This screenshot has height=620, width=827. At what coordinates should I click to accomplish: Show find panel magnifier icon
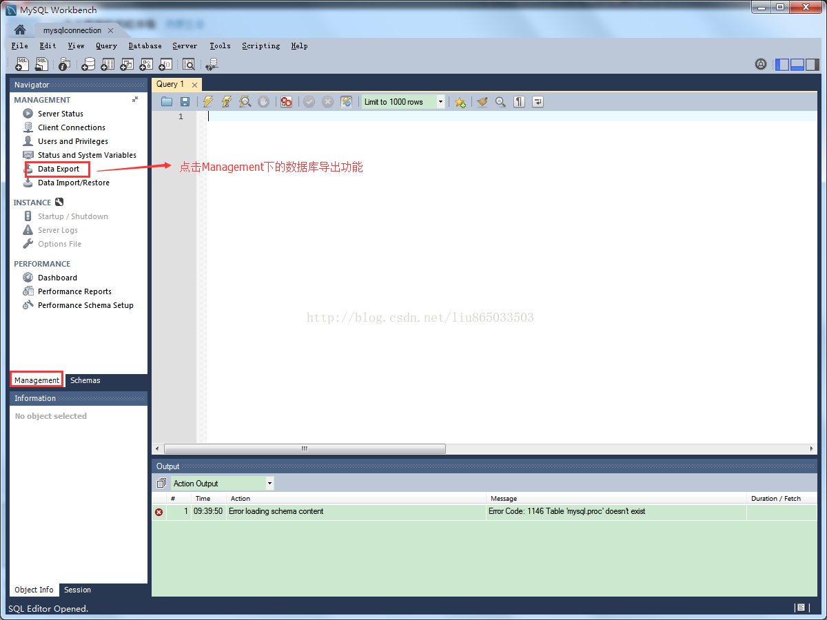(x=500, y=102)
